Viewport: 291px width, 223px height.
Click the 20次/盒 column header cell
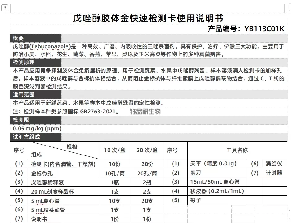point(147,150)
